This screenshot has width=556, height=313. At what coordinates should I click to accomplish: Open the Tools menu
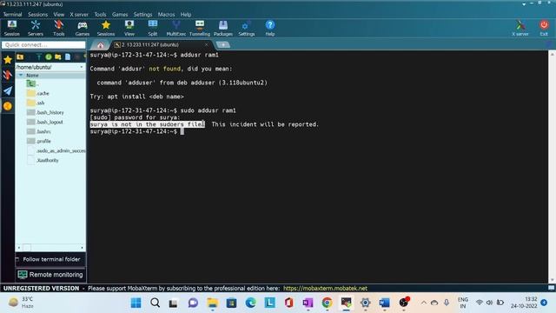(x=100, y=15)
